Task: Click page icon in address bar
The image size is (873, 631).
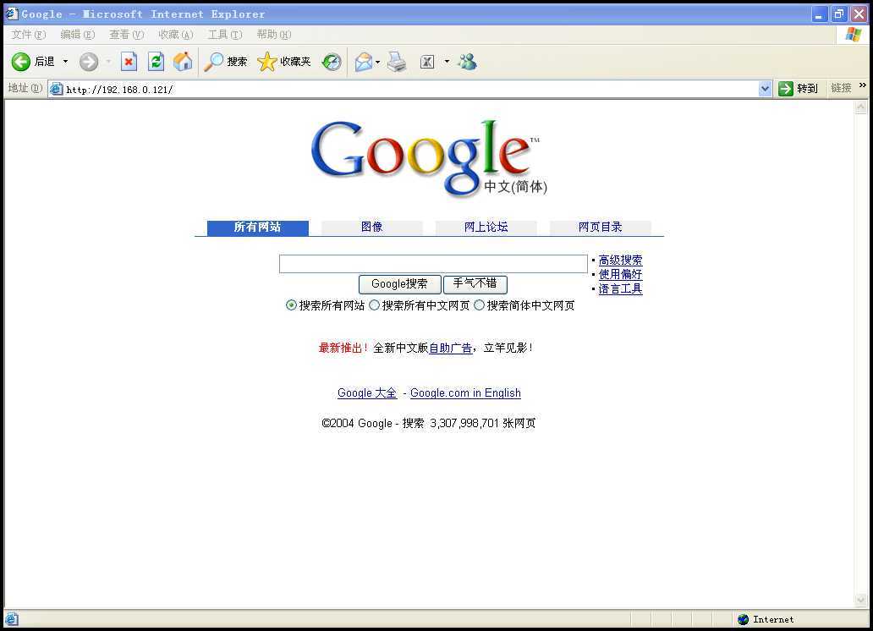Action: tap(56, 89)
